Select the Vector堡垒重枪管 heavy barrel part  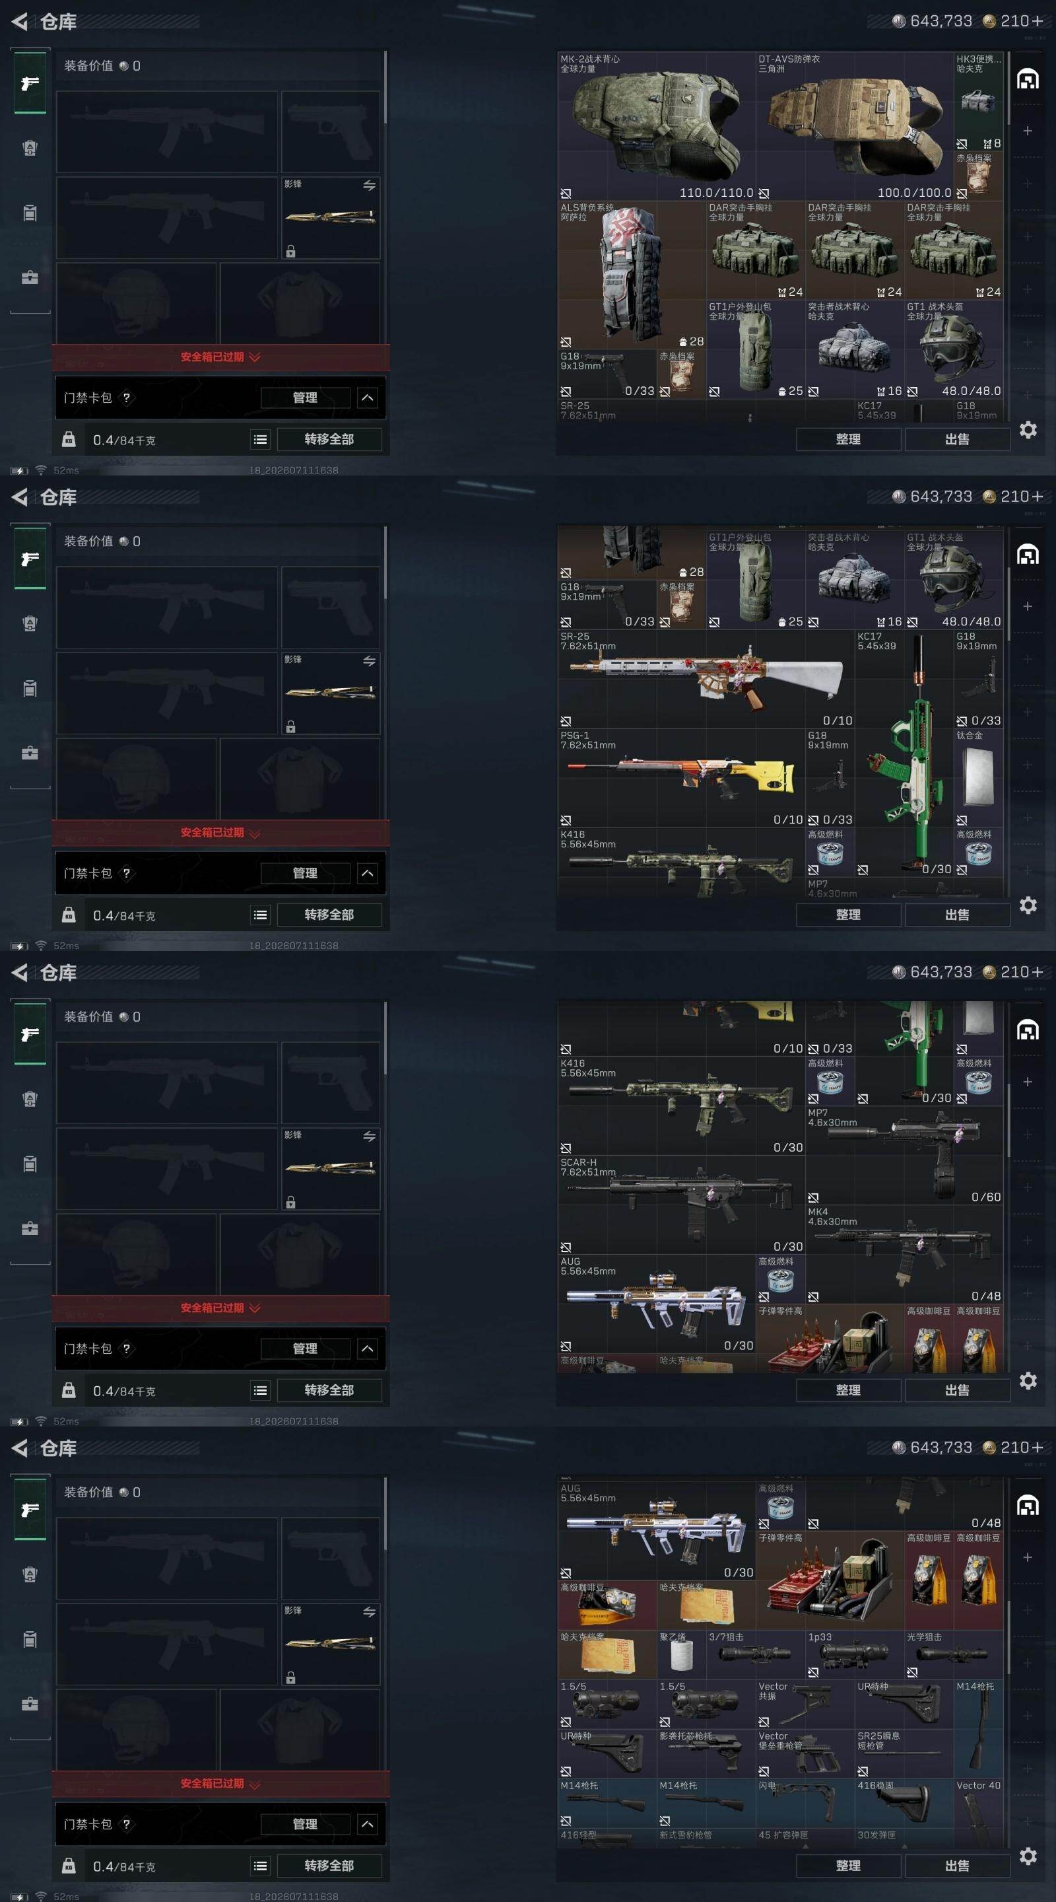805,1753
